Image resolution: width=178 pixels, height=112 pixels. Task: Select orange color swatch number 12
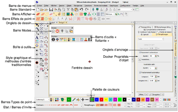click(143, 100)
